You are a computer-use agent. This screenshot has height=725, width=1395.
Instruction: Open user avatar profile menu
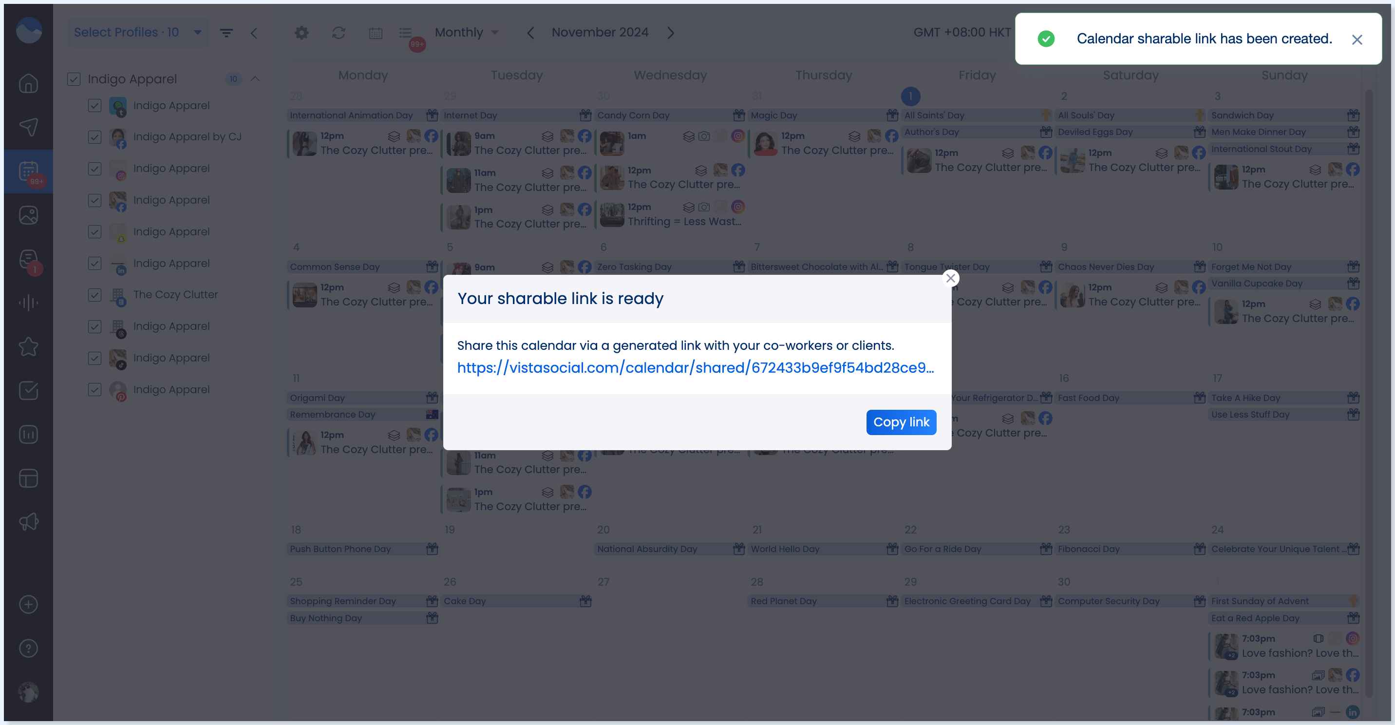pos(29,692)
